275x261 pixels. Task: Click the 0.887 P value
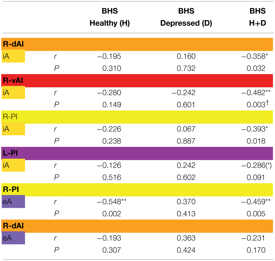pos(186,141)
